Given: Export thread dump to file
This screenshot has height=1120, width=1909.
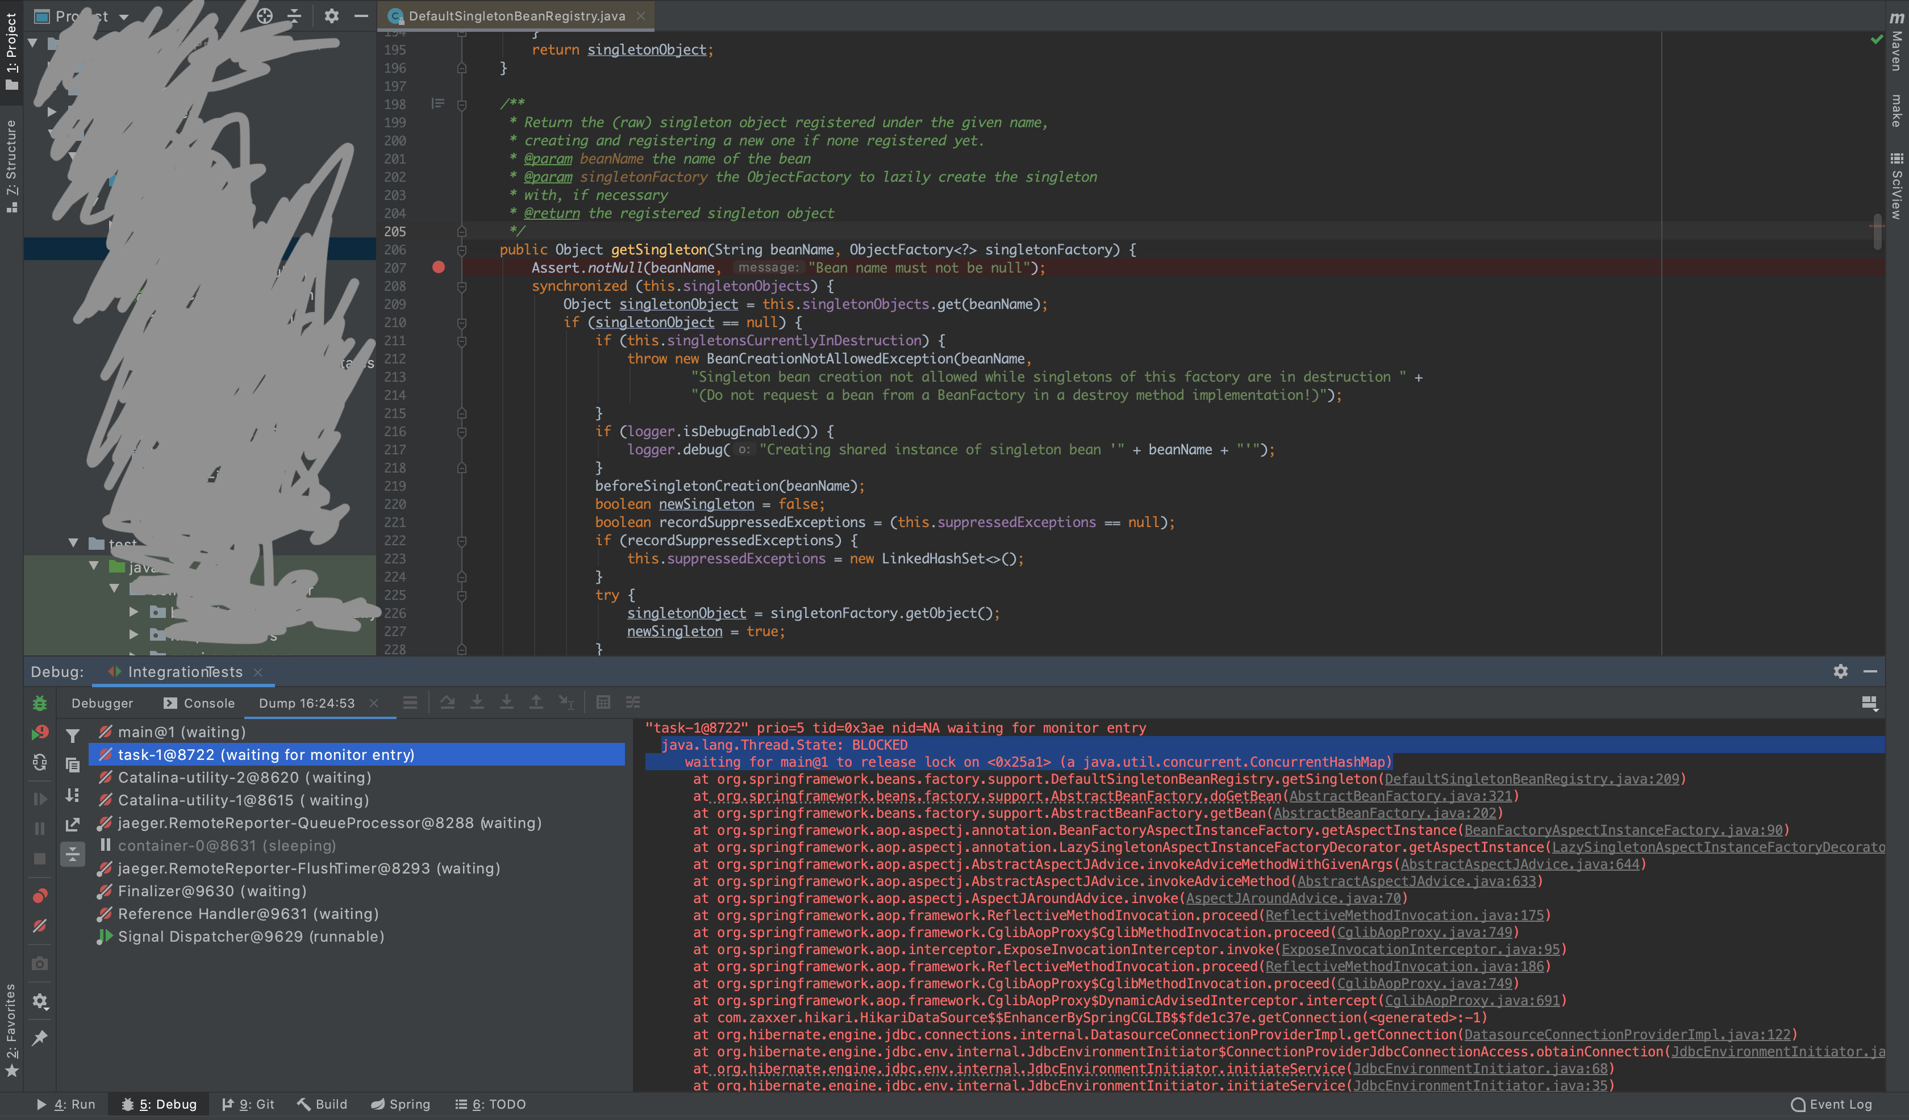Looking at the screenshot, I should (x=73, y=825).
